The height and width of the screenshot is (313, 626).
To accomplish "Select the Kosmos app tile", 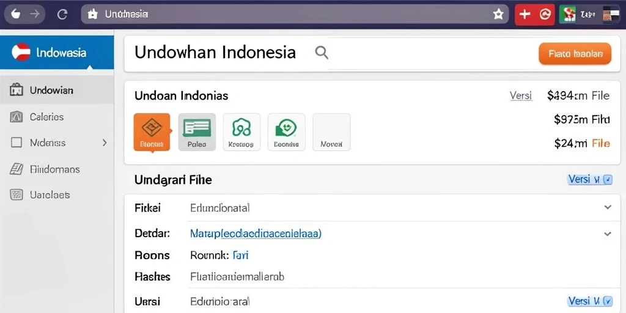I will click(241, 132).
